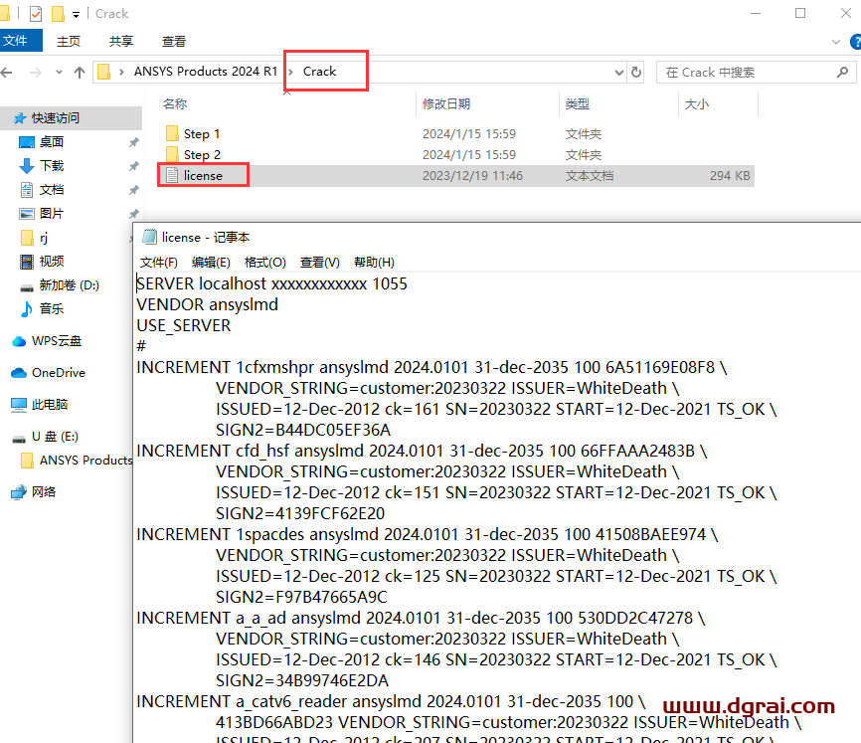861x743 pixels.
Task: Open recent locations dropdown arrow
Action: click(59, 72)
